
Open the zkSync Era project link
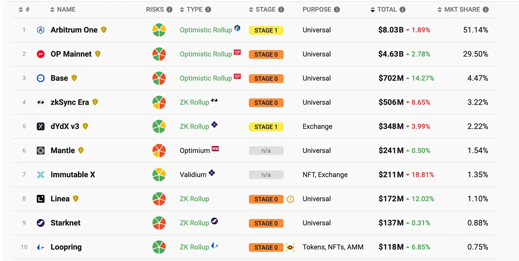coord(70,102)
